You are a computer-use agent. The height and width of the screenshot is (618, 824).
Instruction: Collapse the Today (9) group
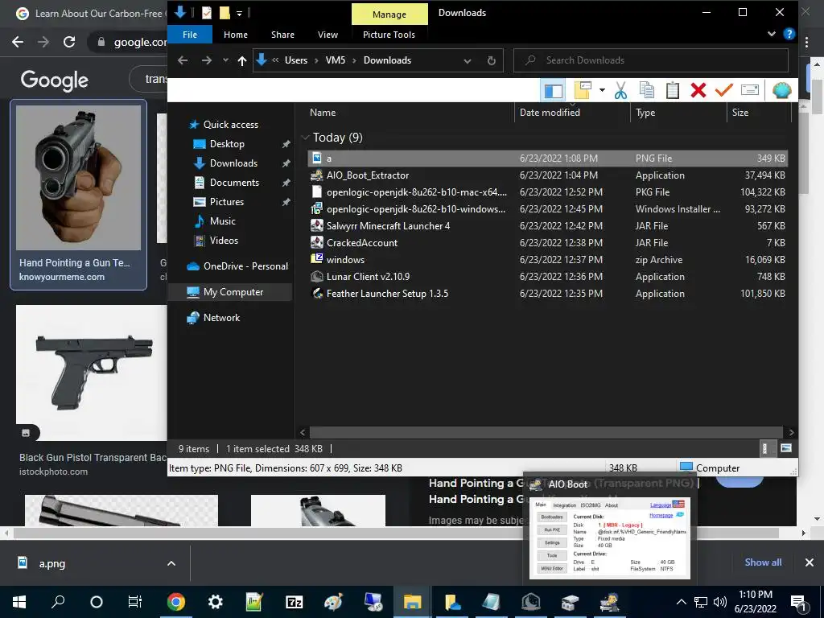tap(305, 138)
